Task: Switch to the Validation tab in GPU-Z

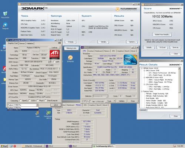Action: pyautogui.click(x=30, y=43)
